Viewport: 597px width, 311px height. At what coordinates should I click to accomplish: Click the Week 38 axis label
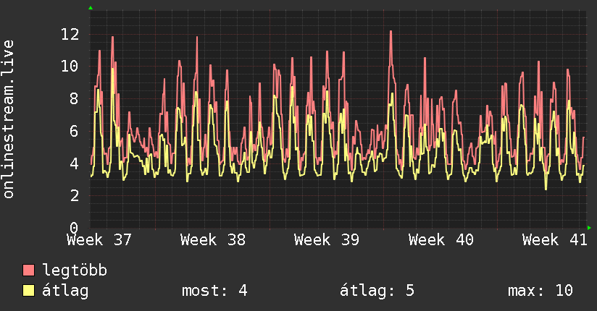[213, 240]
